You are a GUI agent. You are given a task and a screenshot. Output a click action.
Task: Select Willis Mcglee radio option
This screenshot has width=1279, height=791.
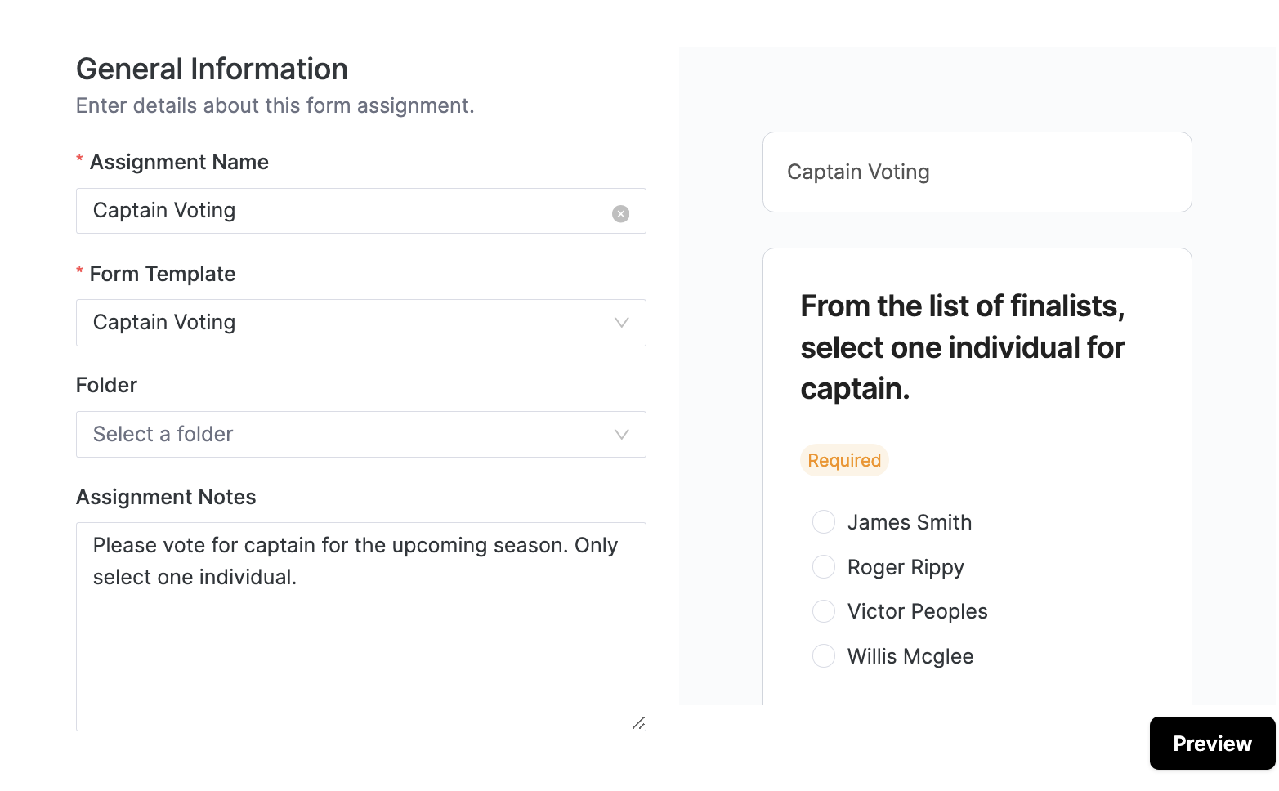coord(824,655)
